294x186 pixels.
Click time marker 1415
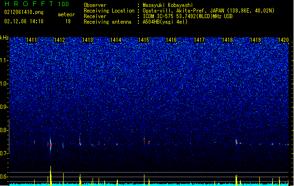coord(143,40)
